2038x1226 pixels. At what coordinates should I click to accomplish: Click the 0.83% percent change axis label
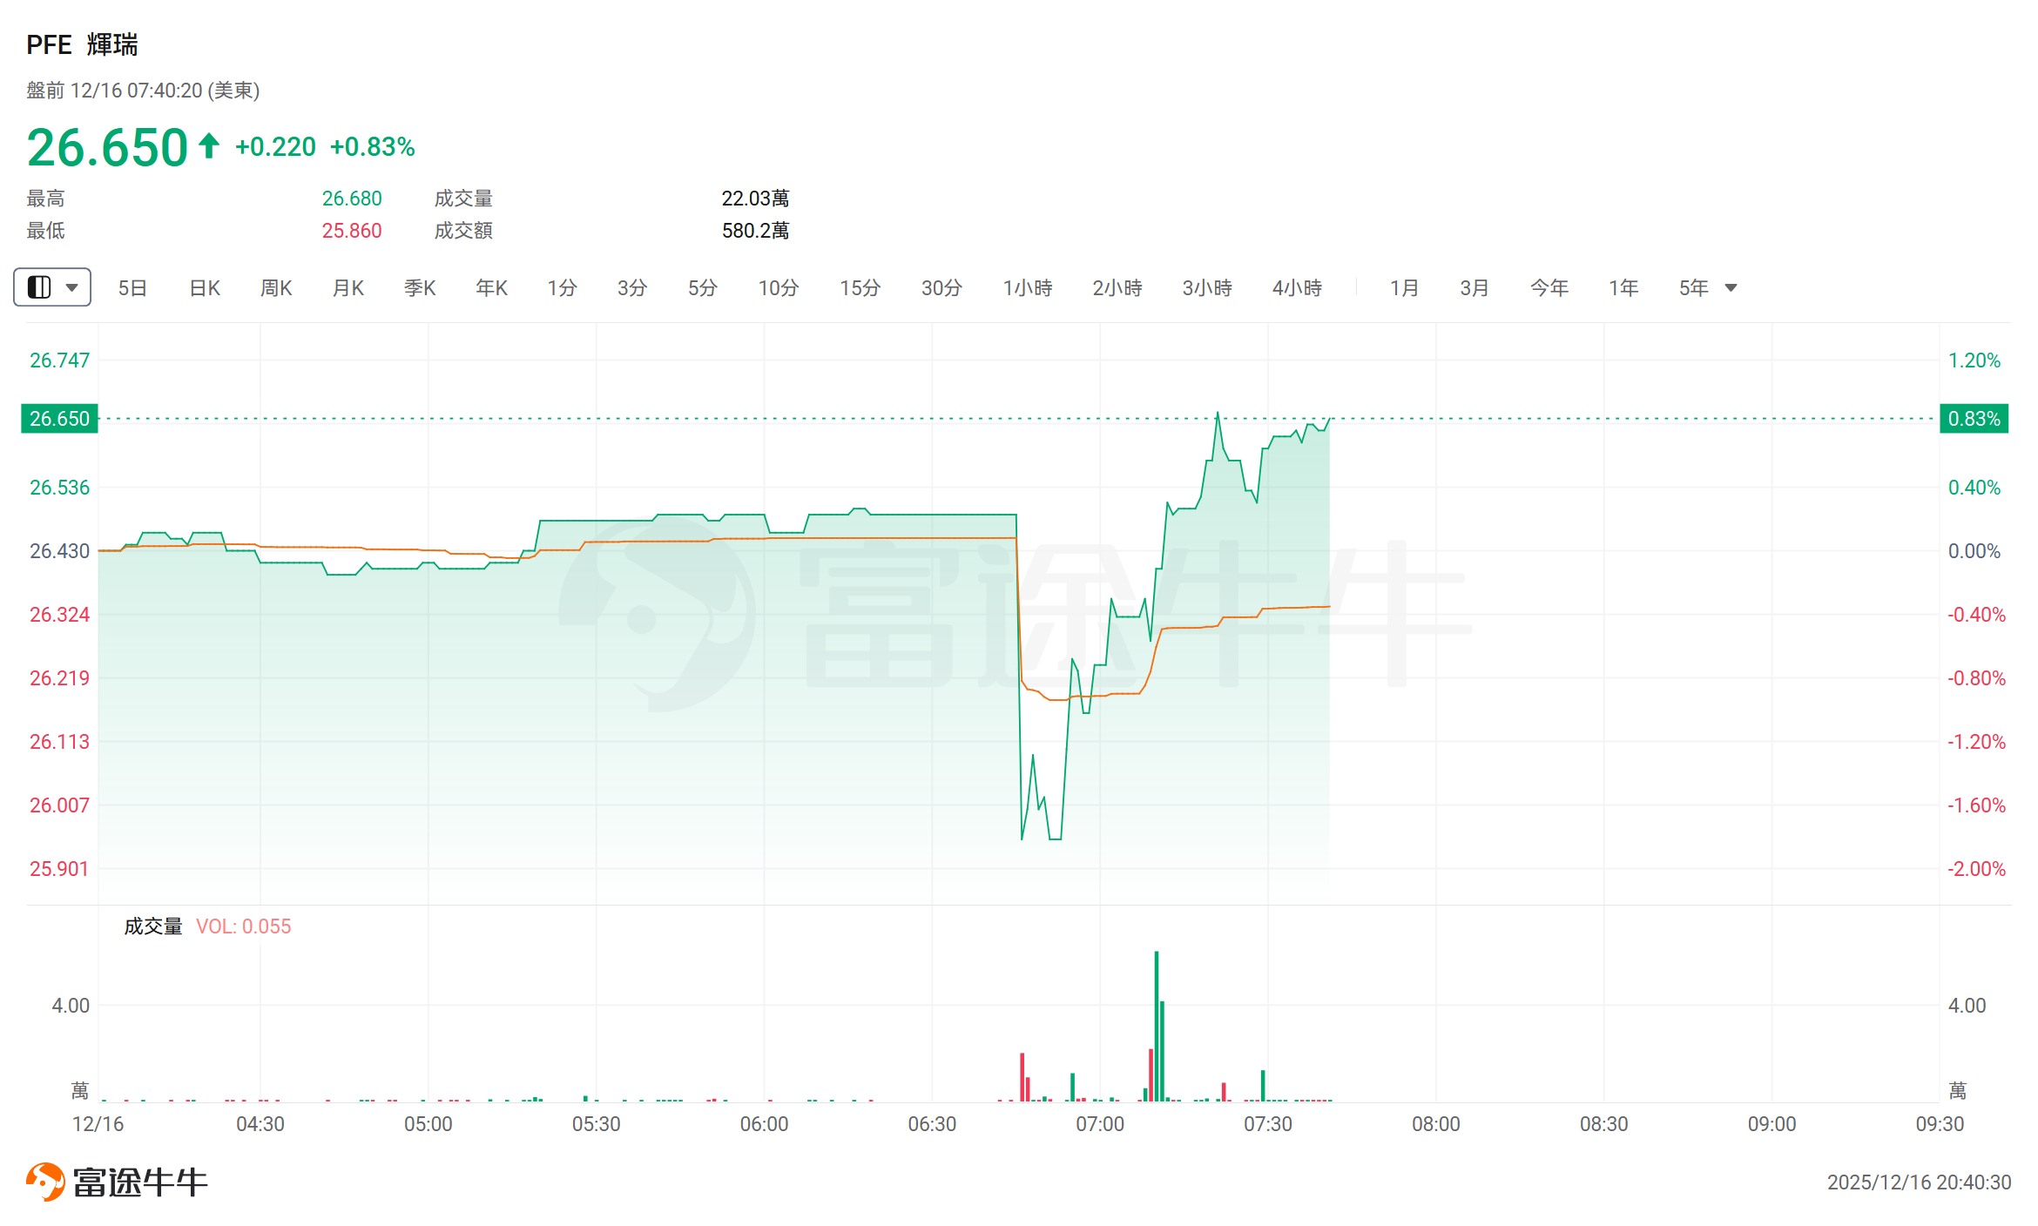coord(1974,419)
